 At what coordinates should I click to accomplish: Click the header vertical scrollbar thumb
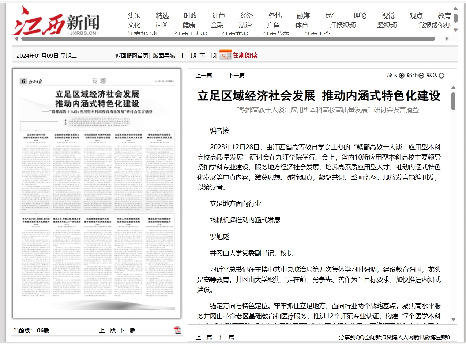pyautogui.click(x=455, y=18)
